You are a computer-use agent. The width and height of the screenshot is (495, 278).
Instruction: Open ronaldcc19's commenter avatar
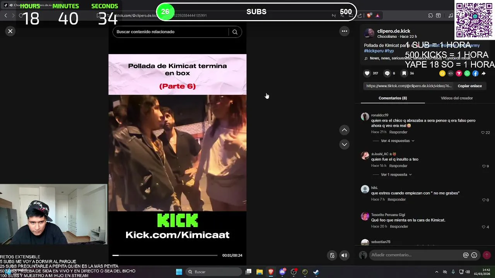tap(365, 117)
